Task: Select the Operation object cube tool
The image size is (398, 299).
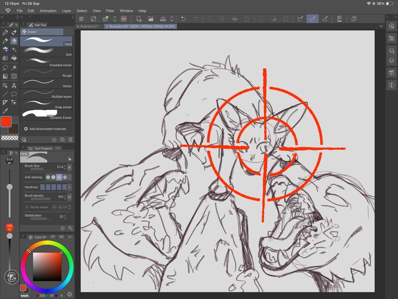Action: pyautogui.click(x=5, y=86)
